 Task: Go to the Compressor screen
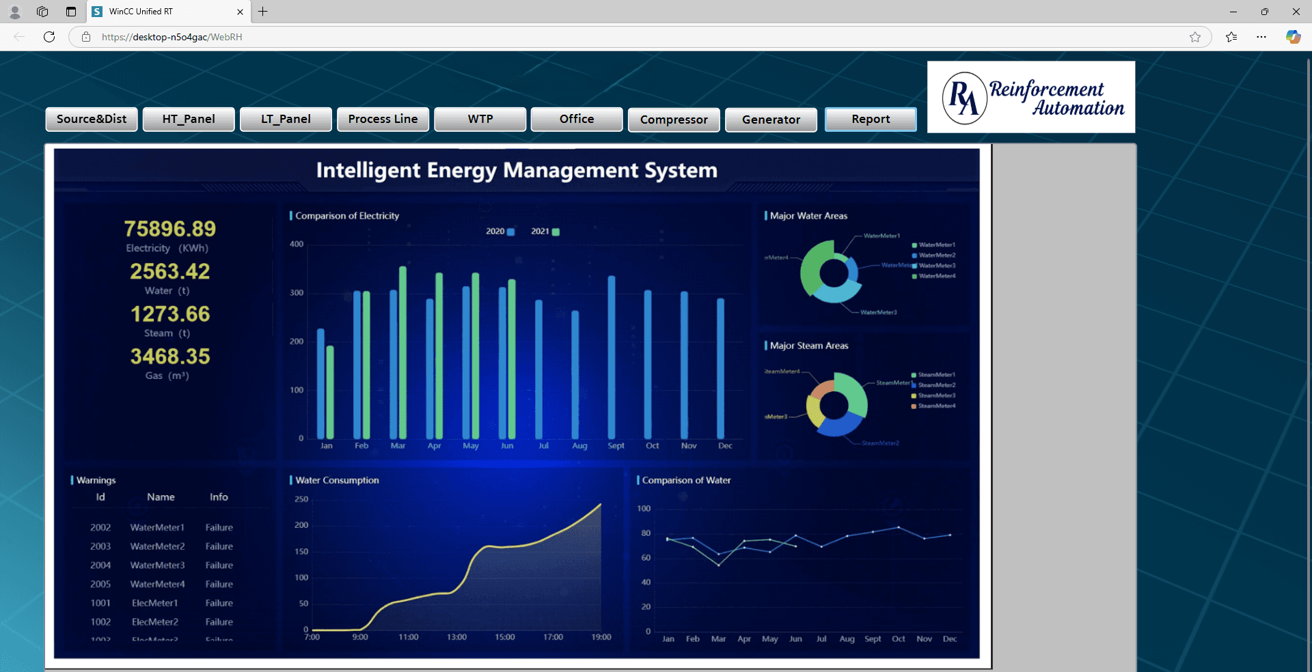pos(674,120)
